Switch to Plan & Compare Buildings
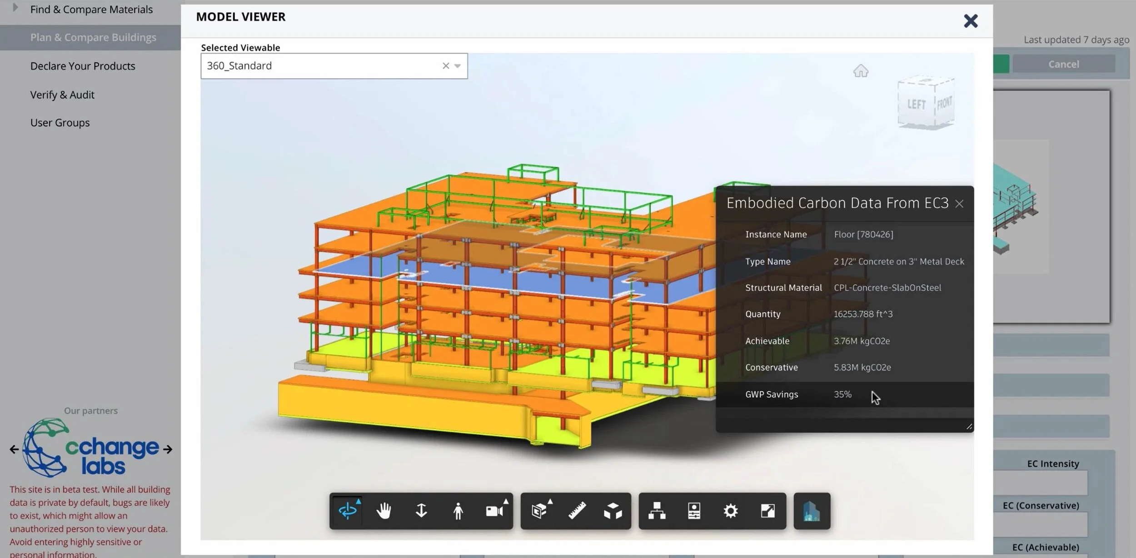The image size is (1136, 558). click(x=93, y=37)
